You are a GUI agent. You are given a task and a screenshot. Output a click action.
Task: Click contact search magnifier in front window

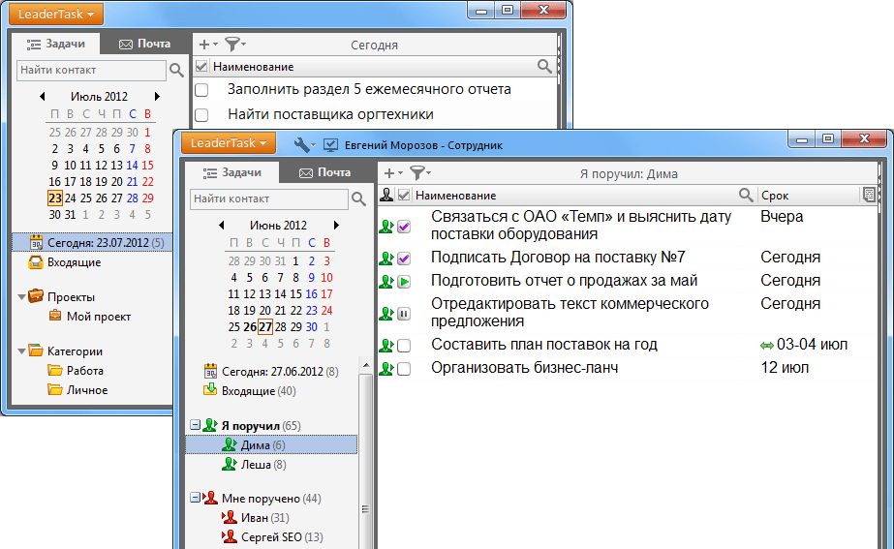(358, 198)
